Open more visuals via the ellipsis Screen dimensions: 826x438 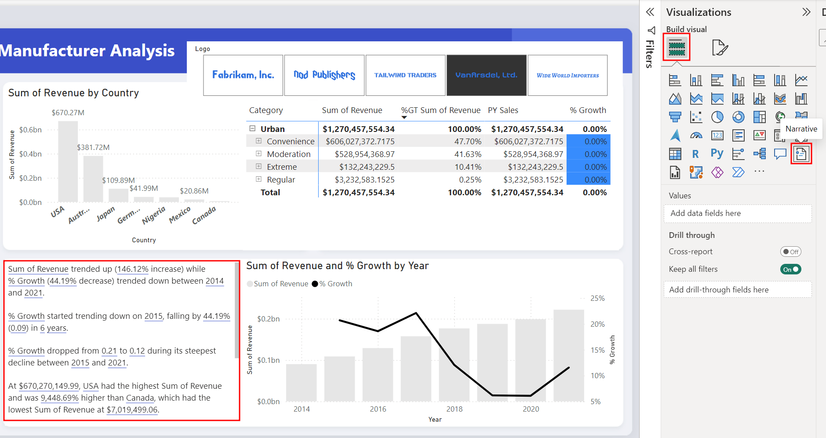click(759, 172)
